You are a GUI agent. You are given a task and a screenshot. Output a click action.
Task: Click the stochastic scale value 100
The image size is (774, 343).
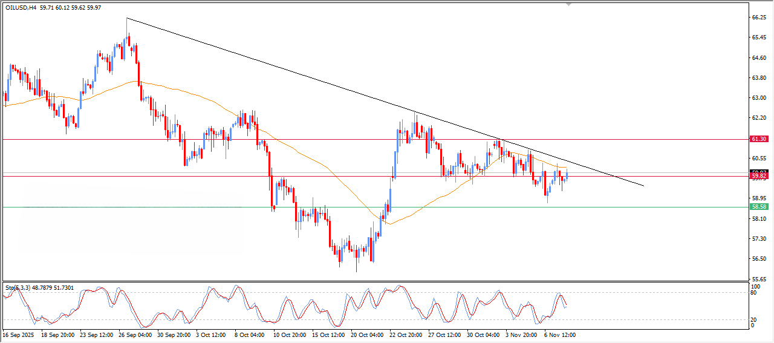click(754, 286)
